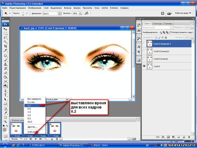Open the Paragraph panel icon
This screenshot has height=148, width=197.
(139, 52)
